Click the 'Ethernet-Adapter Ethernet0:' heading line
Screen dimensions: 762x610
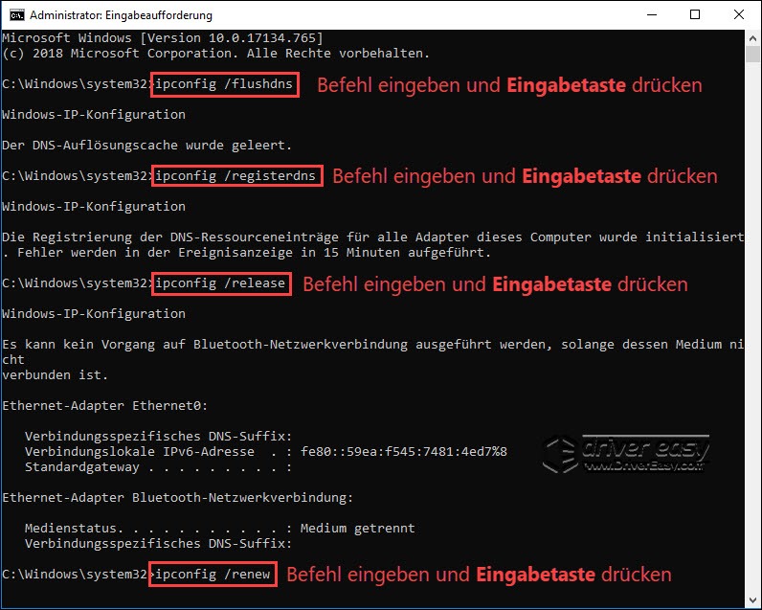(x=104, y=406)
